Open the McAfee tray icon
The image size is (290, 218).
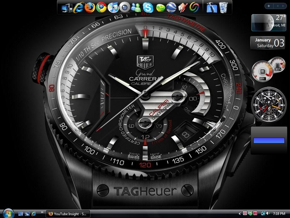(255, 213)
